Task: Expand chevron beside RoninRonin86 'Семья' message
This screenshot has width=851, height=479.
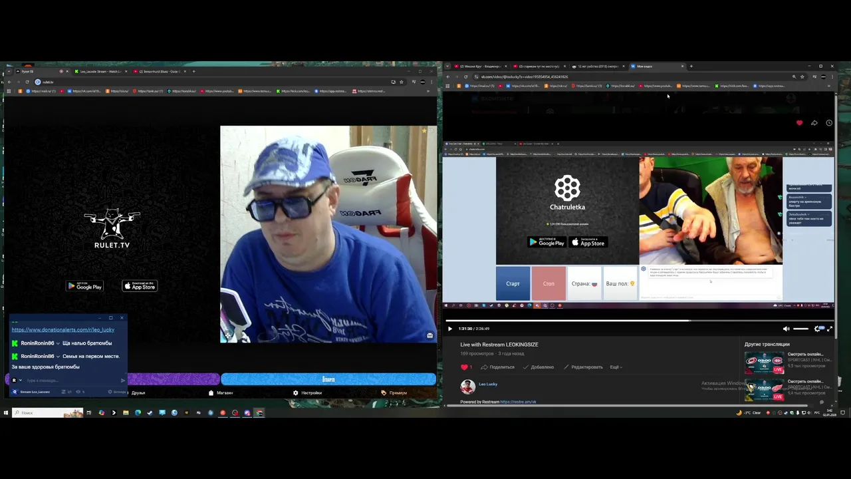Action: coord(58,356)
